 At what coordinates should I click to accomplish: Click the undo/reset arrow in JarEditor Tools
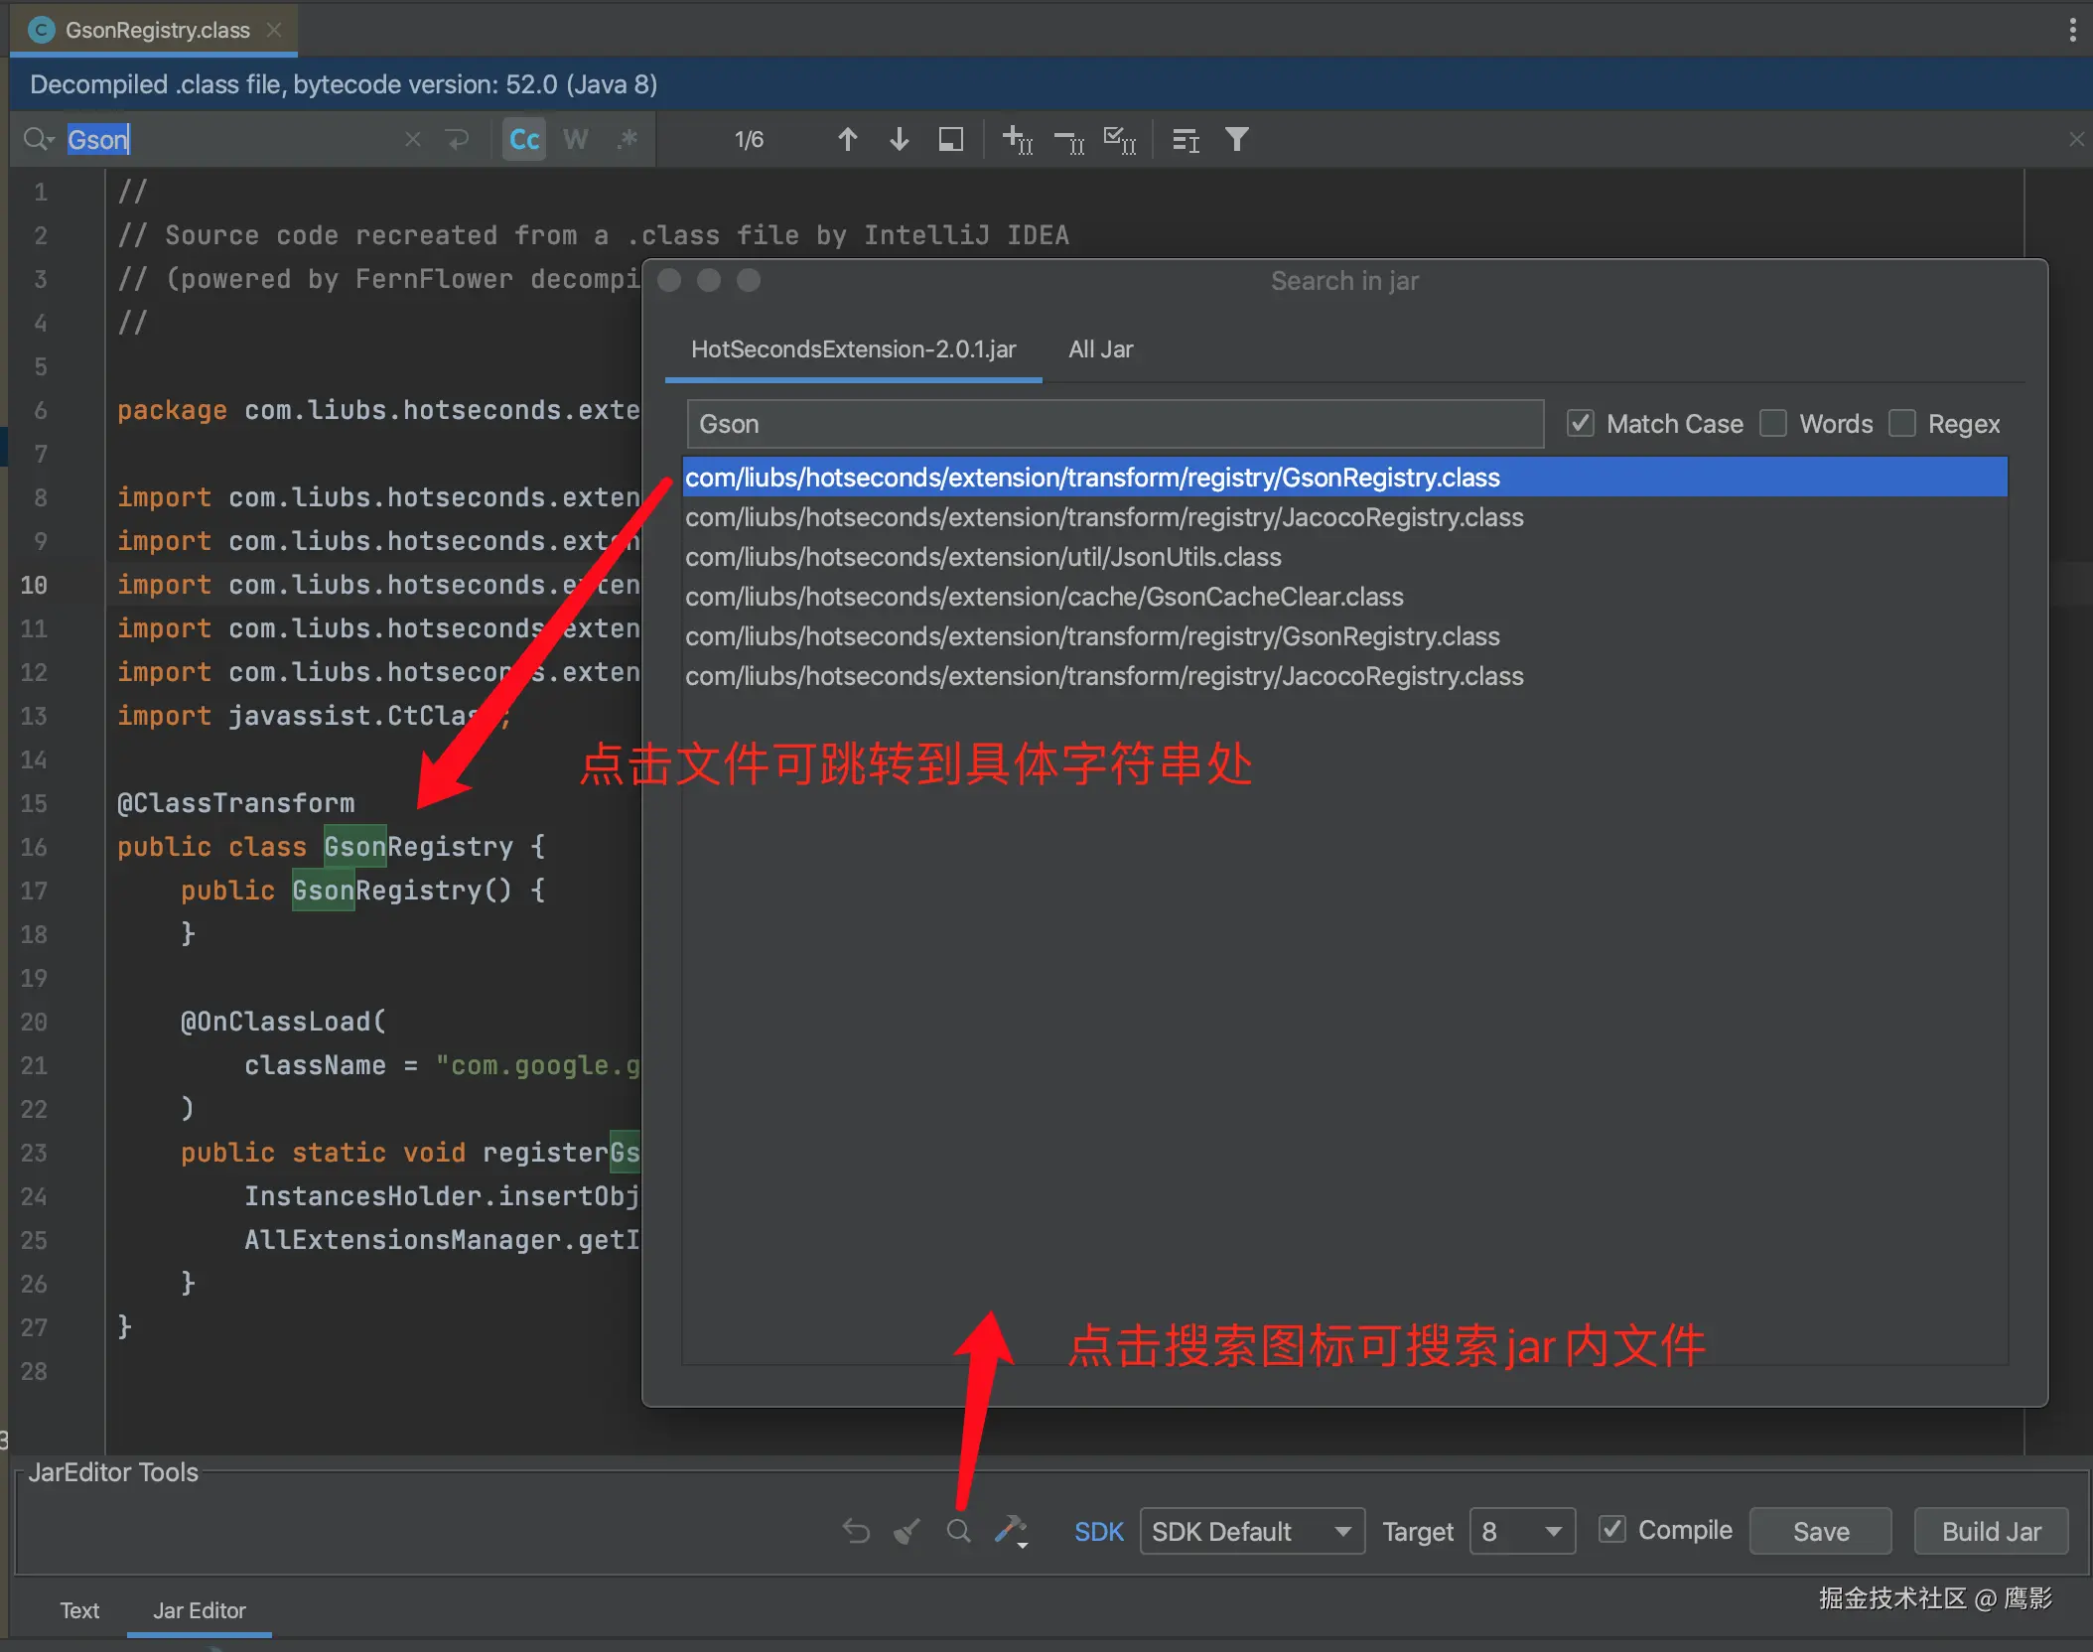click(856, 1531)
